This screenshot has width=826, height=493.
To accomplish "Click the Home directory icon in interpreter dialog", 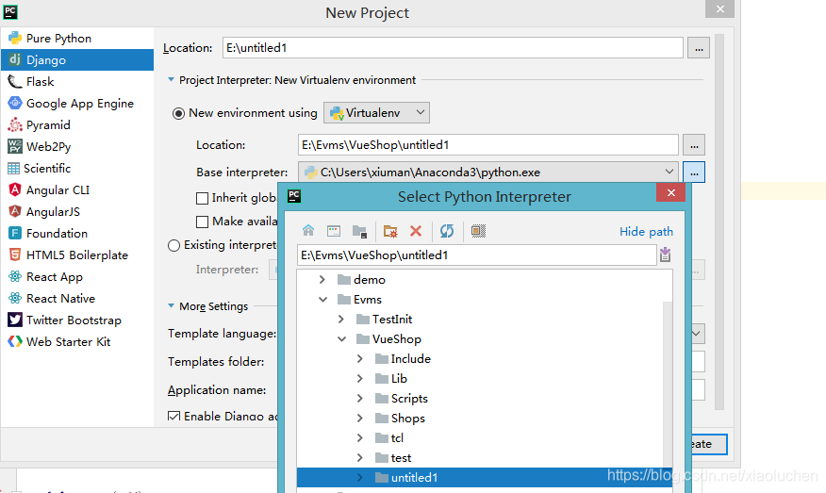I will 308,231.
